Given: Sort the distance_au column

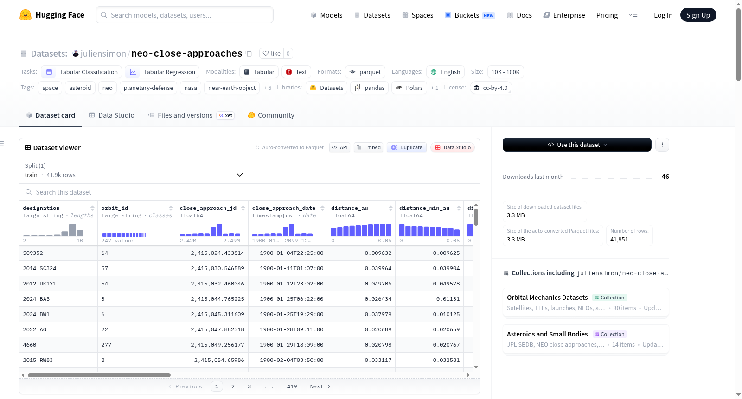Looking at the screenshot, I should tap(390, 208).
